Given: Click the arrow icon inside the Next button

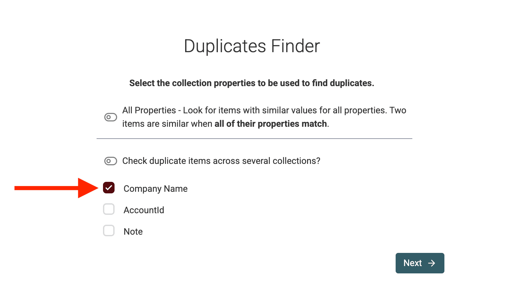Looking at the screenshot, I should [432, 263].
